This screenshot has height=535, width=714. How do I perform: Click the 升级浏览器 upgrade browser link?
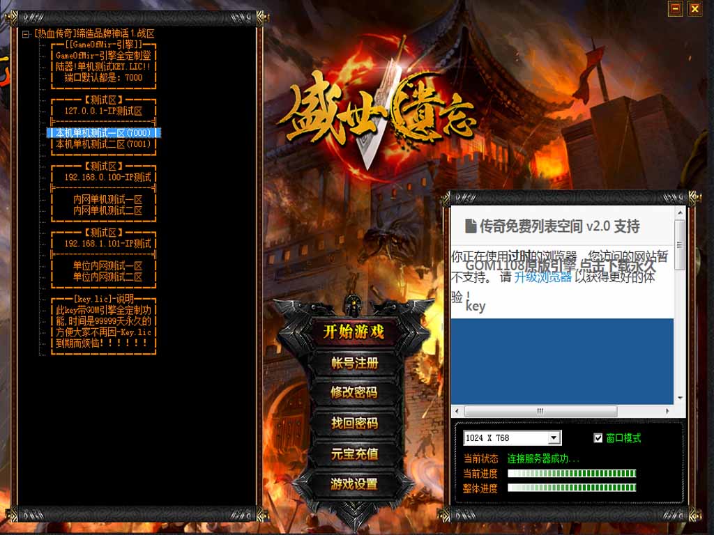542,277
